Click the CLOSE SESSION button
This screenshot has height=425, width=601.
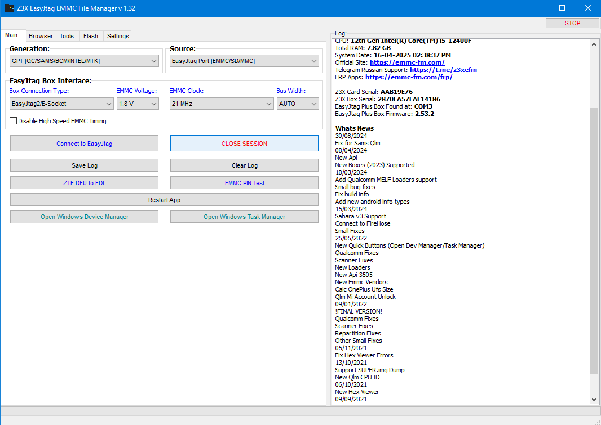tap(244, 144)
